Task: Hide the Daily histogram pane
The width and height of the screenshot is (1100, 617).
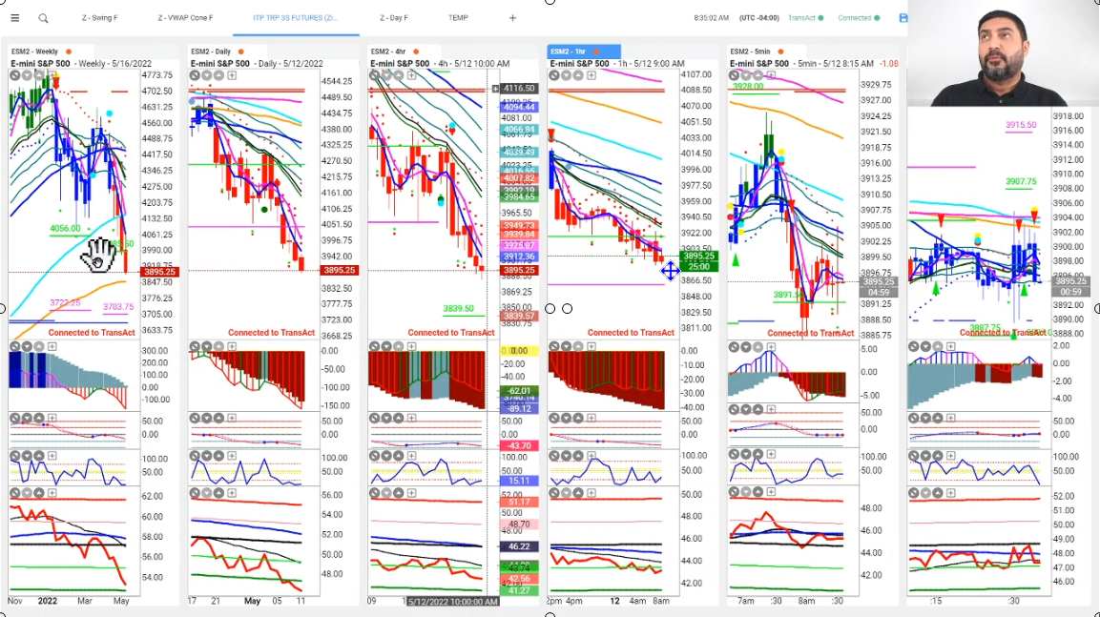Action: point(195,346)
